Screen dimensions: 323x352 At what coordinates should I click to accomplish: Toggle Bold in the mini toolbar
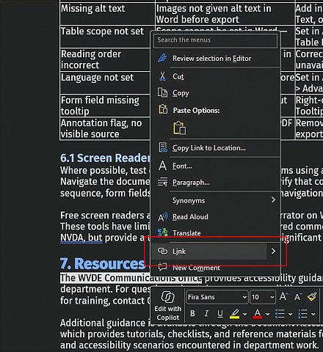192,313
